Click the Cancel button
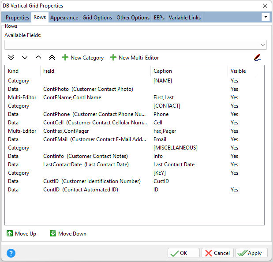The image size is (273, 262). click(217, 253)
